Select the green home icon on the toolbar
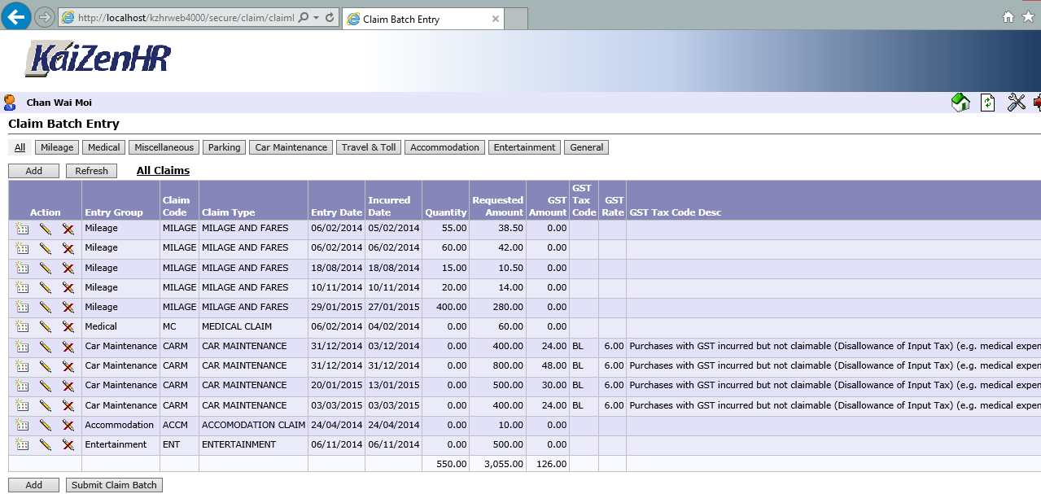Screen dimensions: 1041x494 point(960,102)
